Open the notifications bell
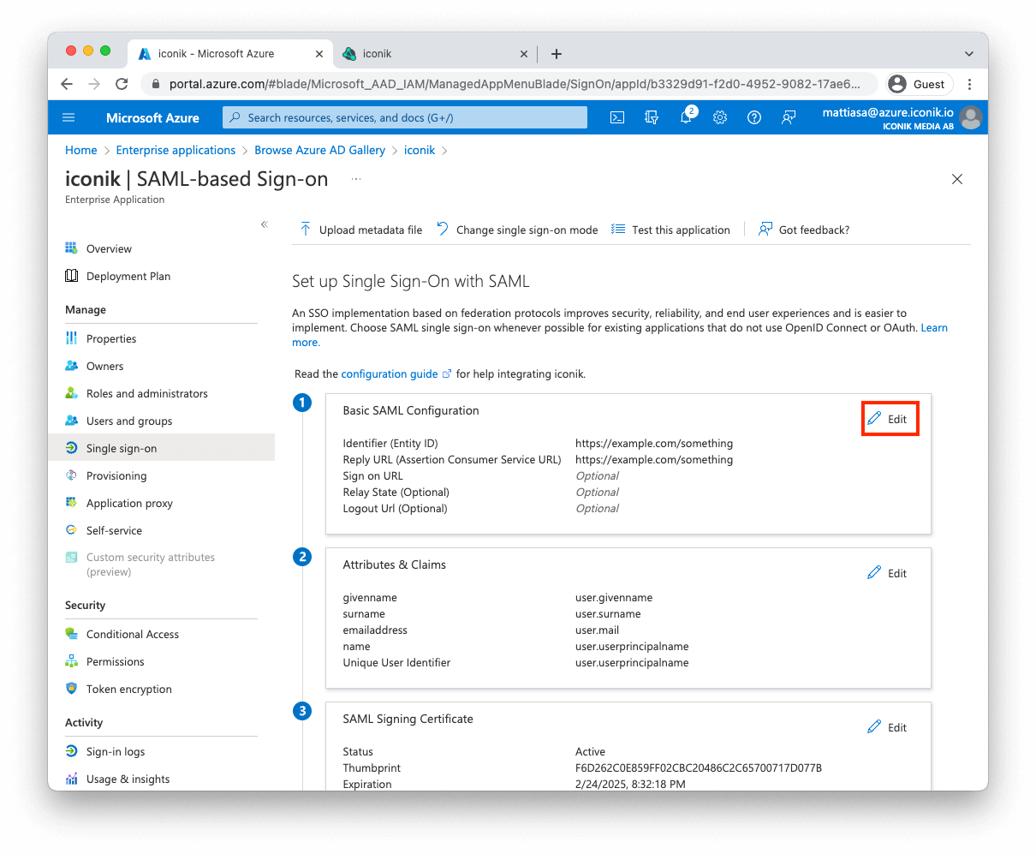Image resolution: width=1036 pixels, height=854 pixels. click(686, 117)
